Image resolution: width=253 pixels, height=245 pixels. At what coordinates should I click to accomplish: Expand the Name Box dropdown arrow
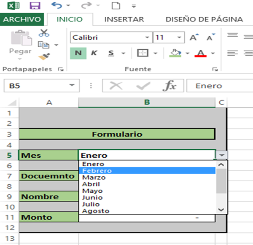71,86
